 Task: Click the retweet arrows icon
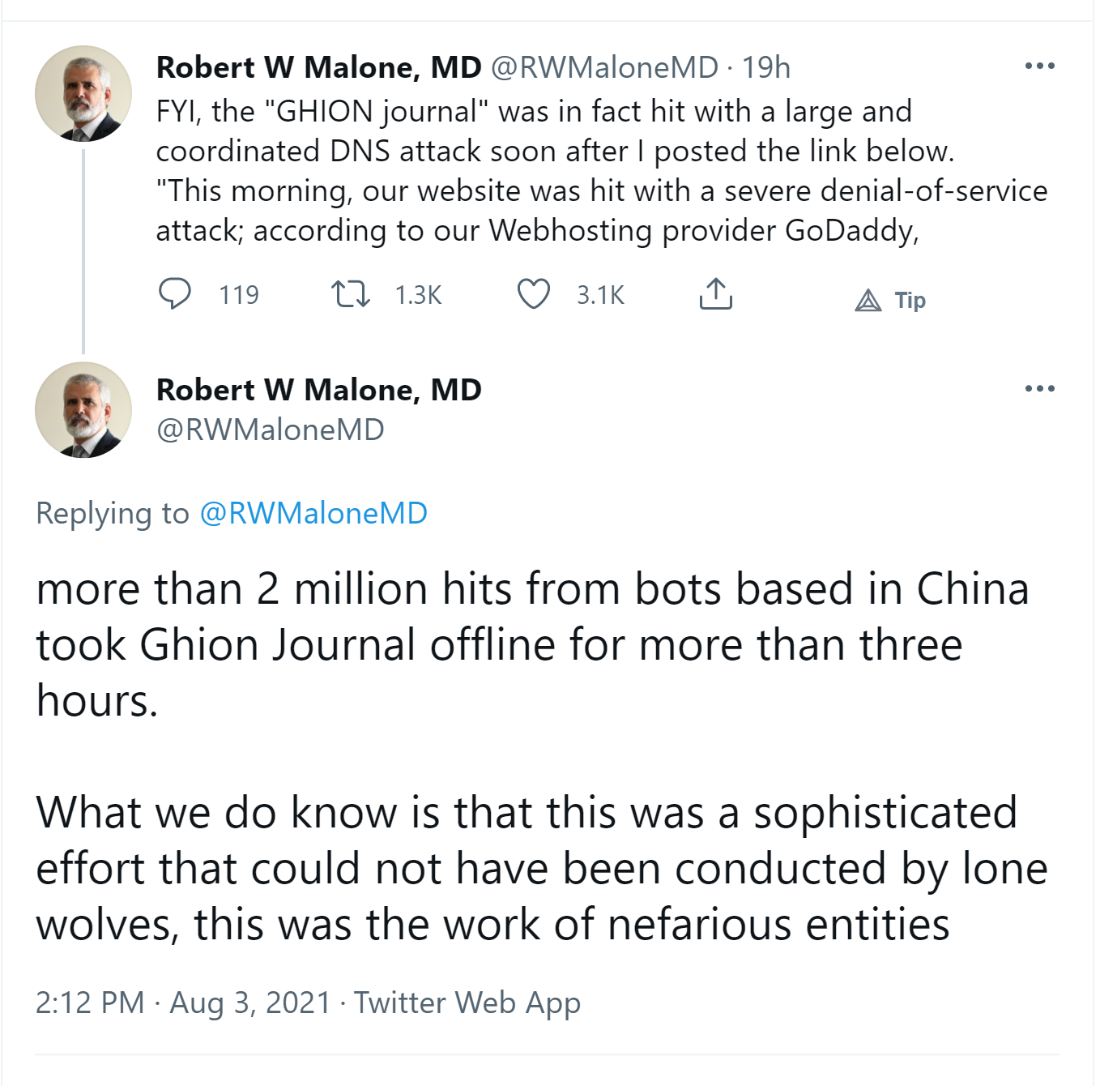point(351,294)
